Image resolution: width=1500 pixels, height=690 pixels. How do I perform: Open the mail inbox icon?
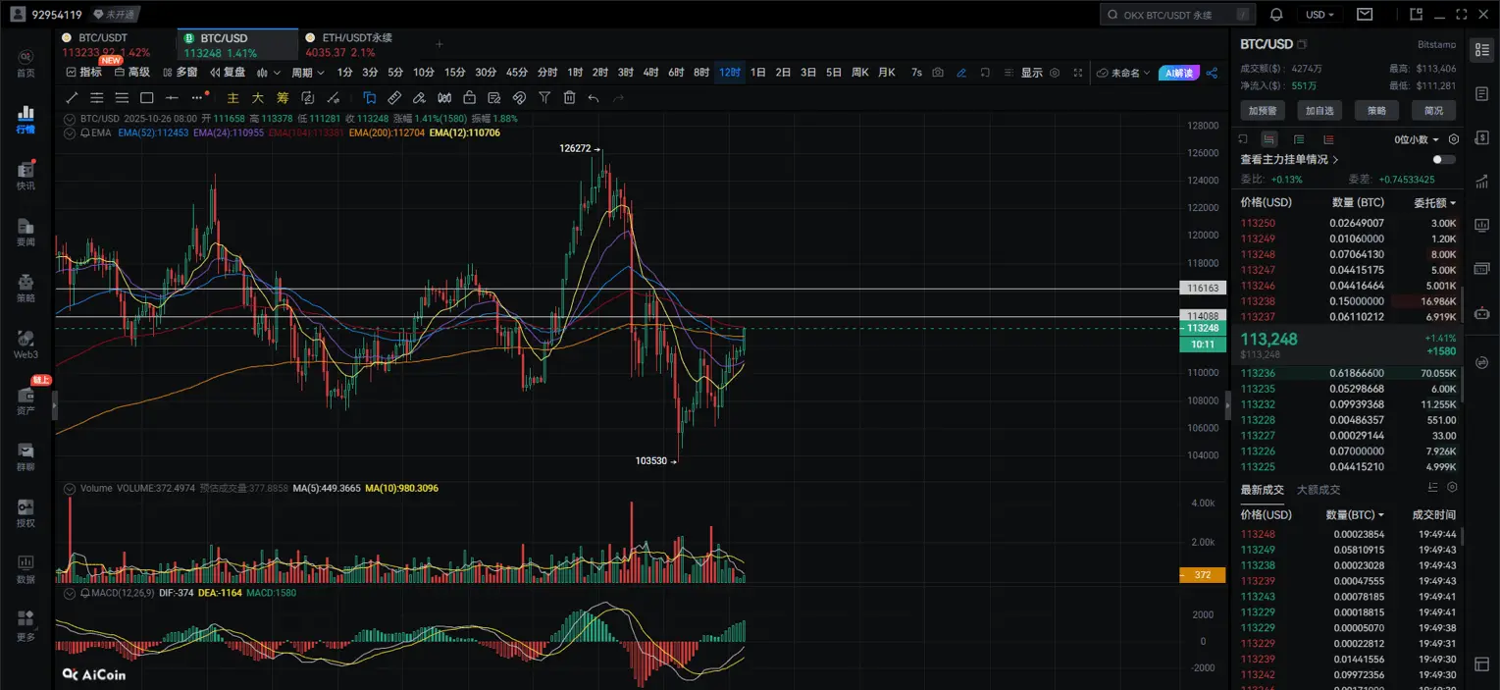tap(1365, 15)
